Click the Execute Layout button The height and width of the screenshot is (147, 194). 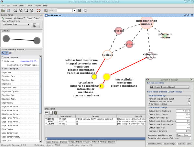155,143
